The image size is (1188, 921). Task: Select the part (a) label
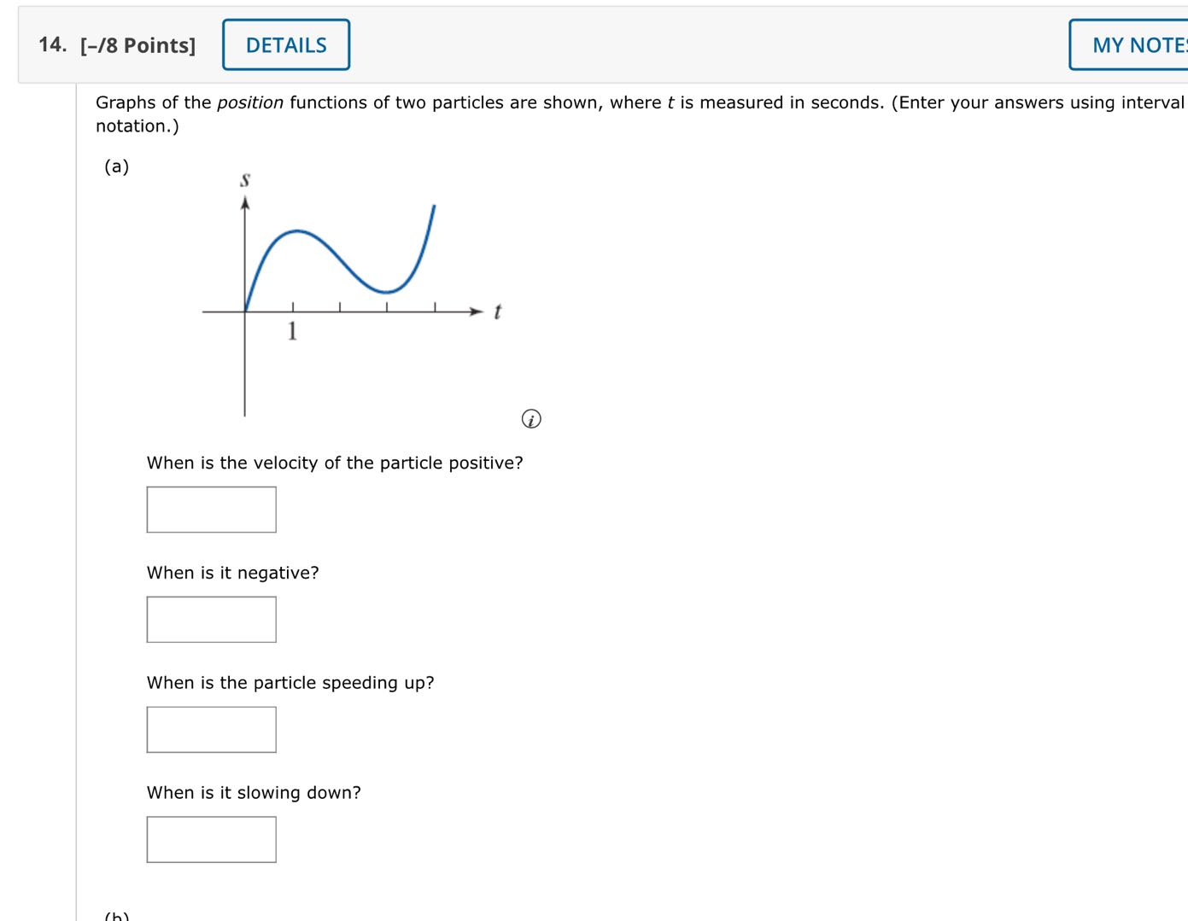point(117,166)
